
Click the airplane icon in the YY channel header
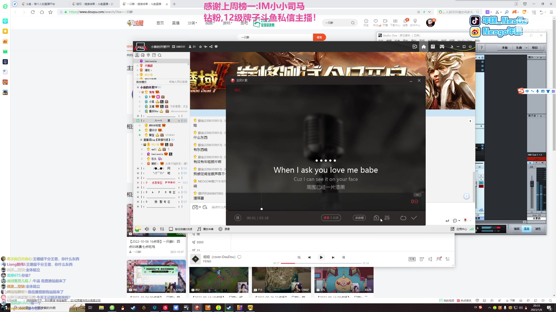(x=206, y=47)
